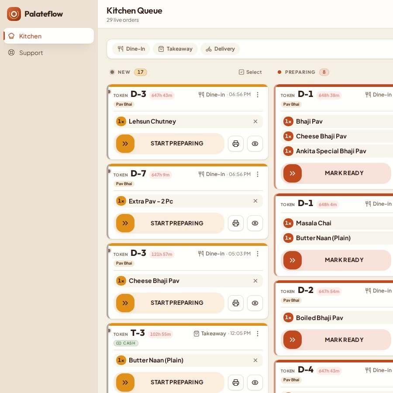Open more options for D-3 Cheese Bhaji Pav order
Viewport: 393px width, 393px height.
tap(257, 254)
